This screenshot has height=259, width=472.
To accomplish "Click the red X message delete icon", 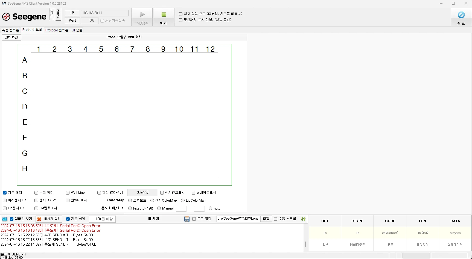I will click(39, 219).
